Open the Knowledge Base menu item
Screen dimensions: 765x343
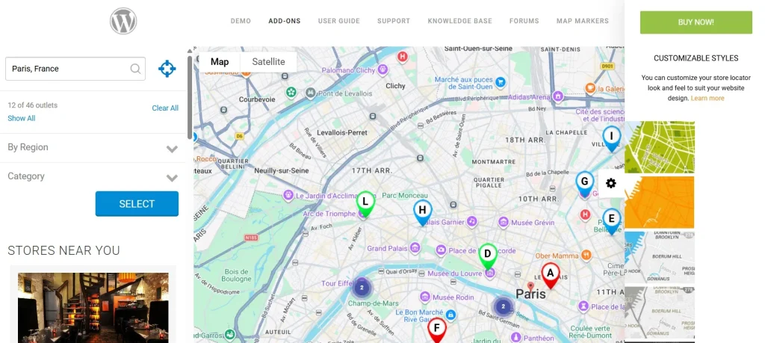tap(460, 21)
